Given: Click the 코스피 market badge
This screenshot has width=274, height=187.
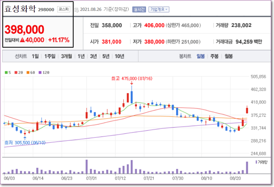Looking at the screenshot, I should click(x=63, y=9).
